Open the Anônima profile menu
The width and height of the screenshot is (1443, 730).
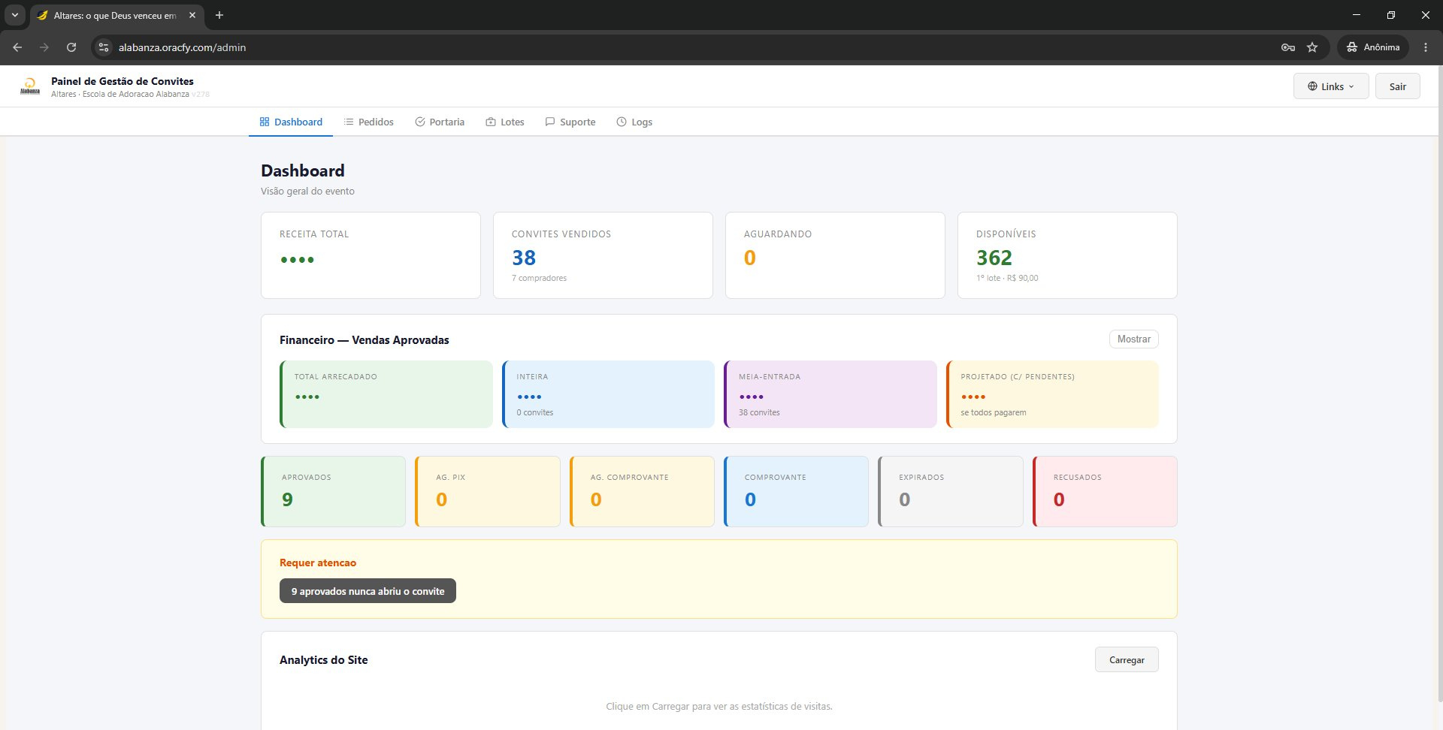point(1372,47)
